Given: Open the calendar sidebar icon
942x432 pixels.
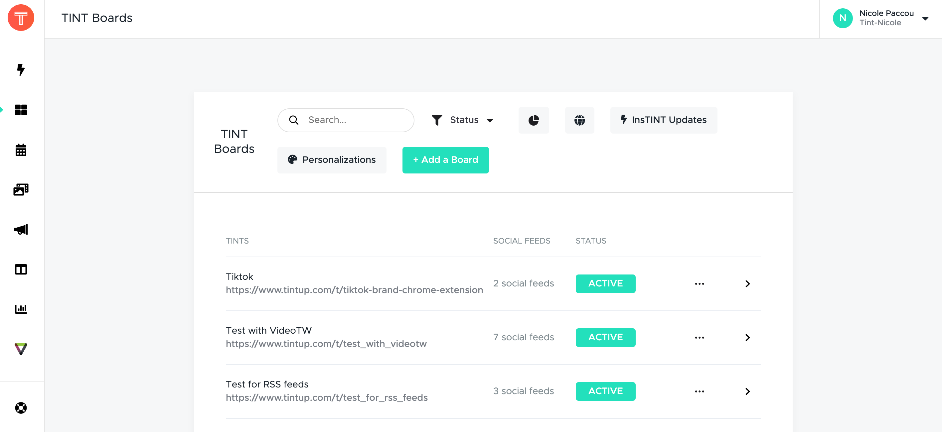Looking at the screenshot, I should click(x=21, y=150).
